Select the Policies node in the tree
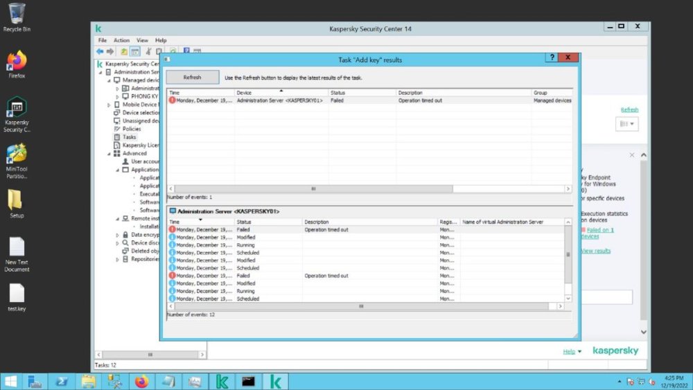Viewport: 693px width, 390px height. coord(131,129)
